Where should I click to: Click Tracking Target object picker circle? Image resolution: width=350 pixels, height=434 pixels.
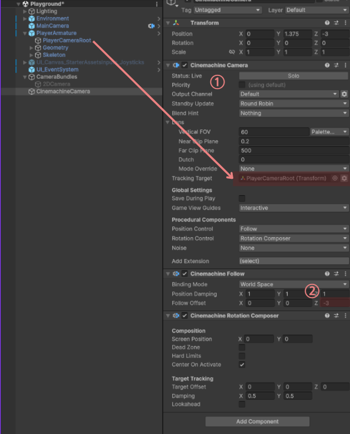pos(335,178)
